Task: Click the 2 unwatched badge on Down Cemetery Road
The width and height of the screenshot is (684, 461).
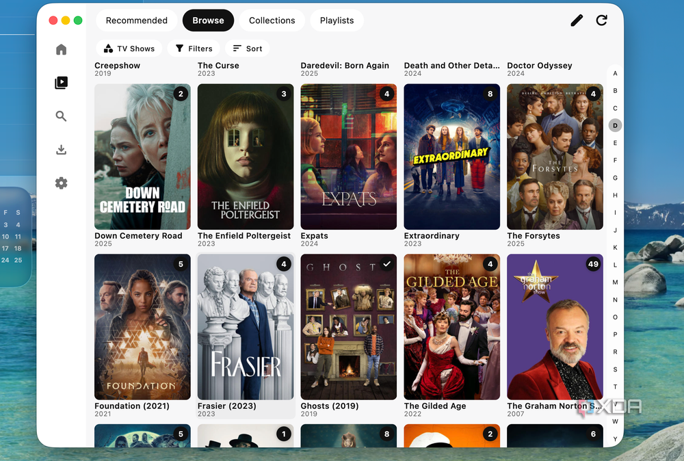Action: (181, 94)
